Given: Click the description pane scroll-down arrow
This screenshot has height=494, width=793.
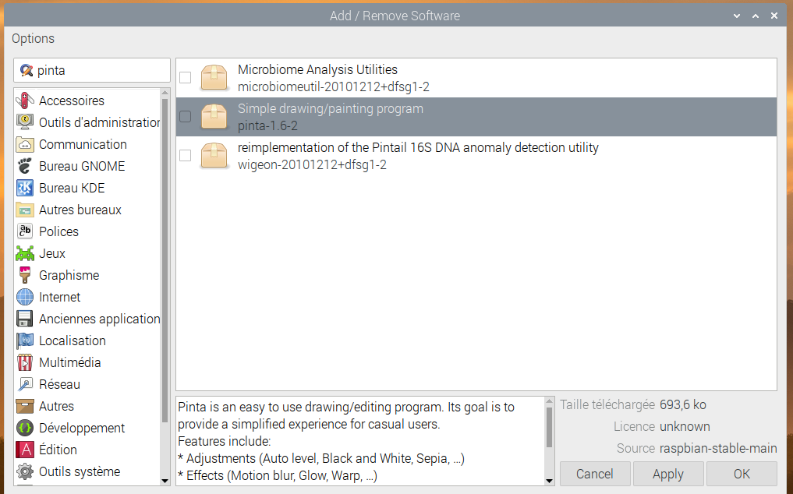Looking at the screenshot, I should [549, 481].
